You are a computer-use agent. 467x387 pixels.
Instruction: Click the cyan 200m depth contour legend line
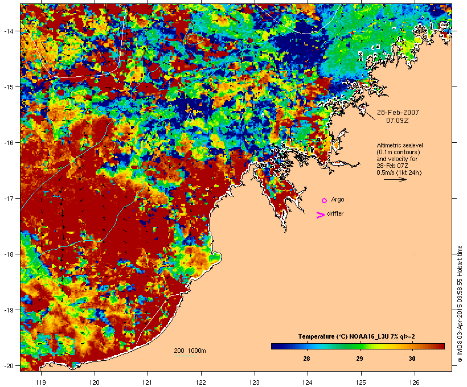[x=185, y=356]
